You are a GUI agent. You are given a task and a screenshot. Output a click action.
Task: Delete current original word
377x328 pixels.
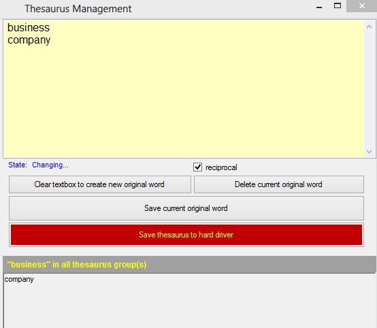(279, 184)
